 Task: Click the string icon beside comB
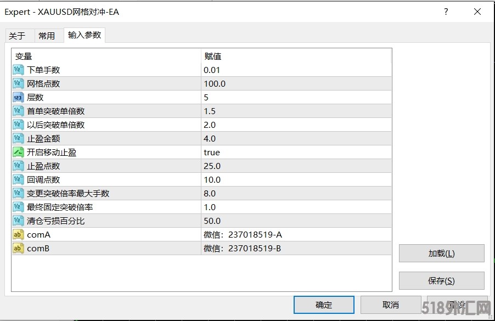(x=18, y=249)
